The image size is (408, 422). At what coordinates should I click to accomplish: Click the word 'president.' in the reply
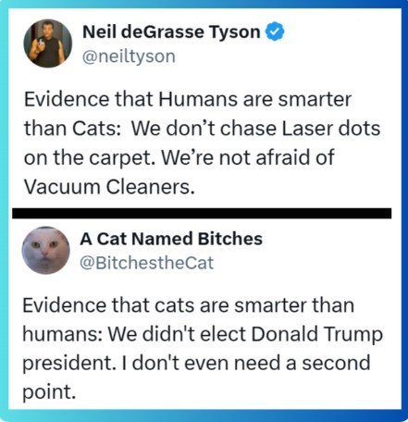pyautogui.click(x=68, y=364)
